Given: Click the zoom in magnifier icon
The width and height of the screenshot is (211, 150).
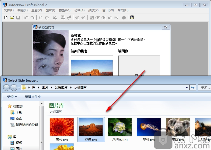Looking at the screenshot, I should point(77,18).
